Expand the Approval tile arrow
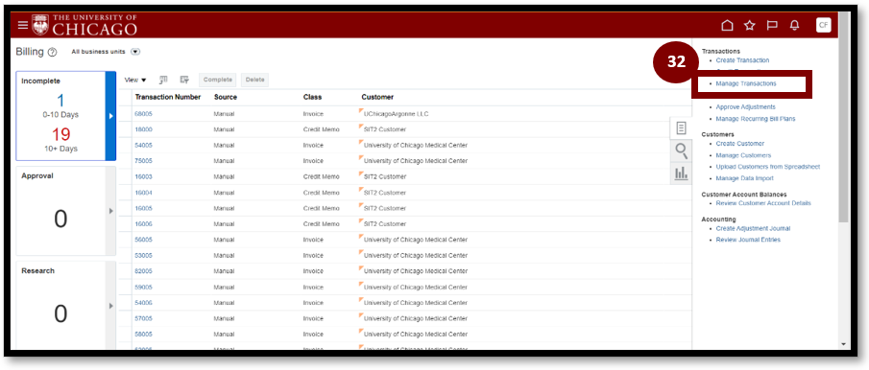Image resolution: width=869 pixels, height=370 pixels. (110, 211)
